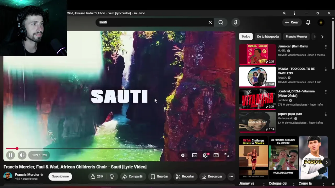Open options for papure papa pure
The image size is (335, 188).
point(326,114)
